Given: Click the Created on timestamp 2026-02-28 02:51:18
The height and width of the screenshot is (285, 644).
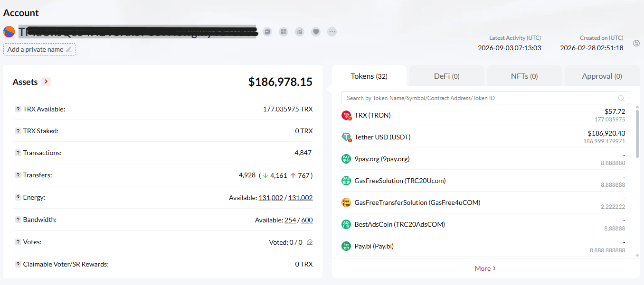Looking at the screenshot, I should (592, 48).
